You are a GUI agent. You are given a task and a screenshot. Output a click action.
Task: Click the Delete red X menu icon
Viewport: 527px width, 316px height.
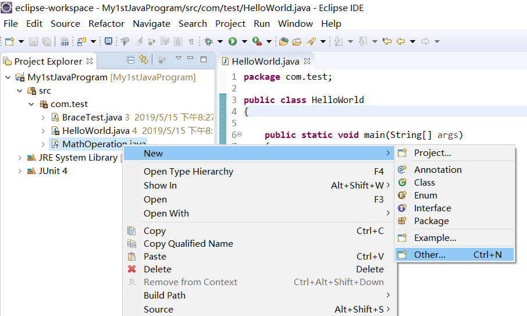pyautogui.click(x=131, y=269)
